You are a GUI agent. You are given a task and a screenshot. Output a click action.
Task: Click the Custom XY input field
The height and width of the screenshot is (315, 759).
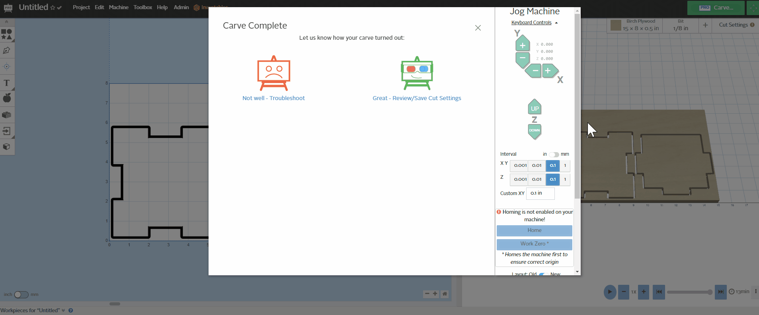click(x=540, y=193)
